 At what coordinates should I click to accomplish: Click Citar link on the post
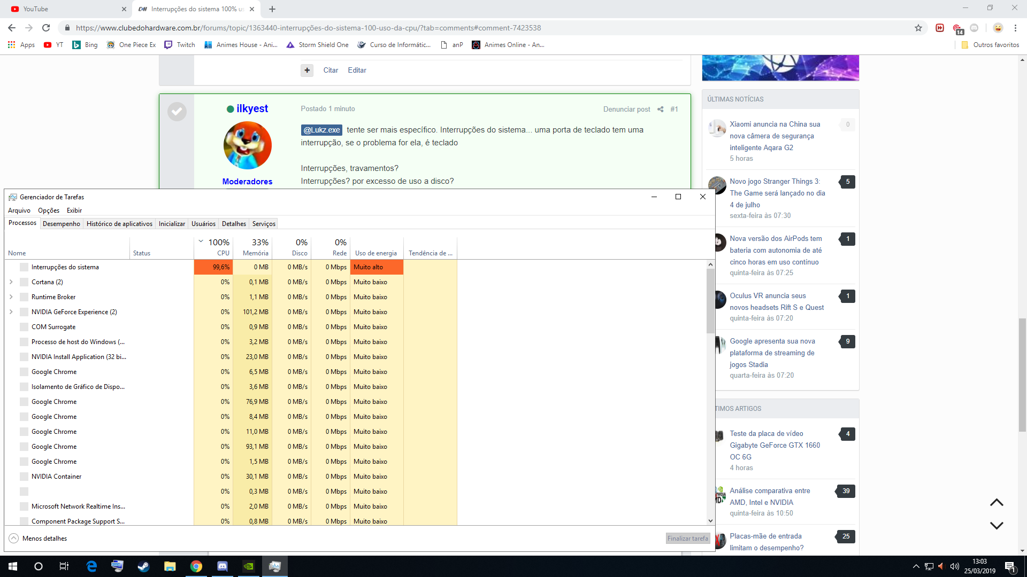[x=331, y=70]
